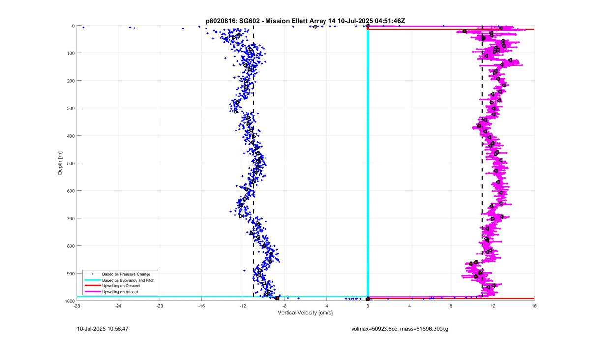Click the depth tick label '700'

tap(70, 218)
